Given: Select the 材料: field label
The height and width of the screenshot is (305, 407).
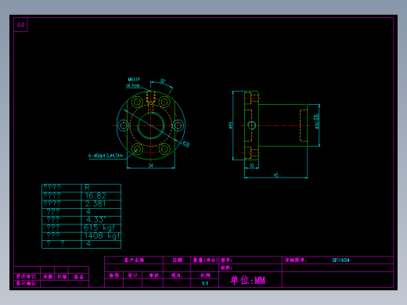Looking at the screenshot, I should (226, 267).
